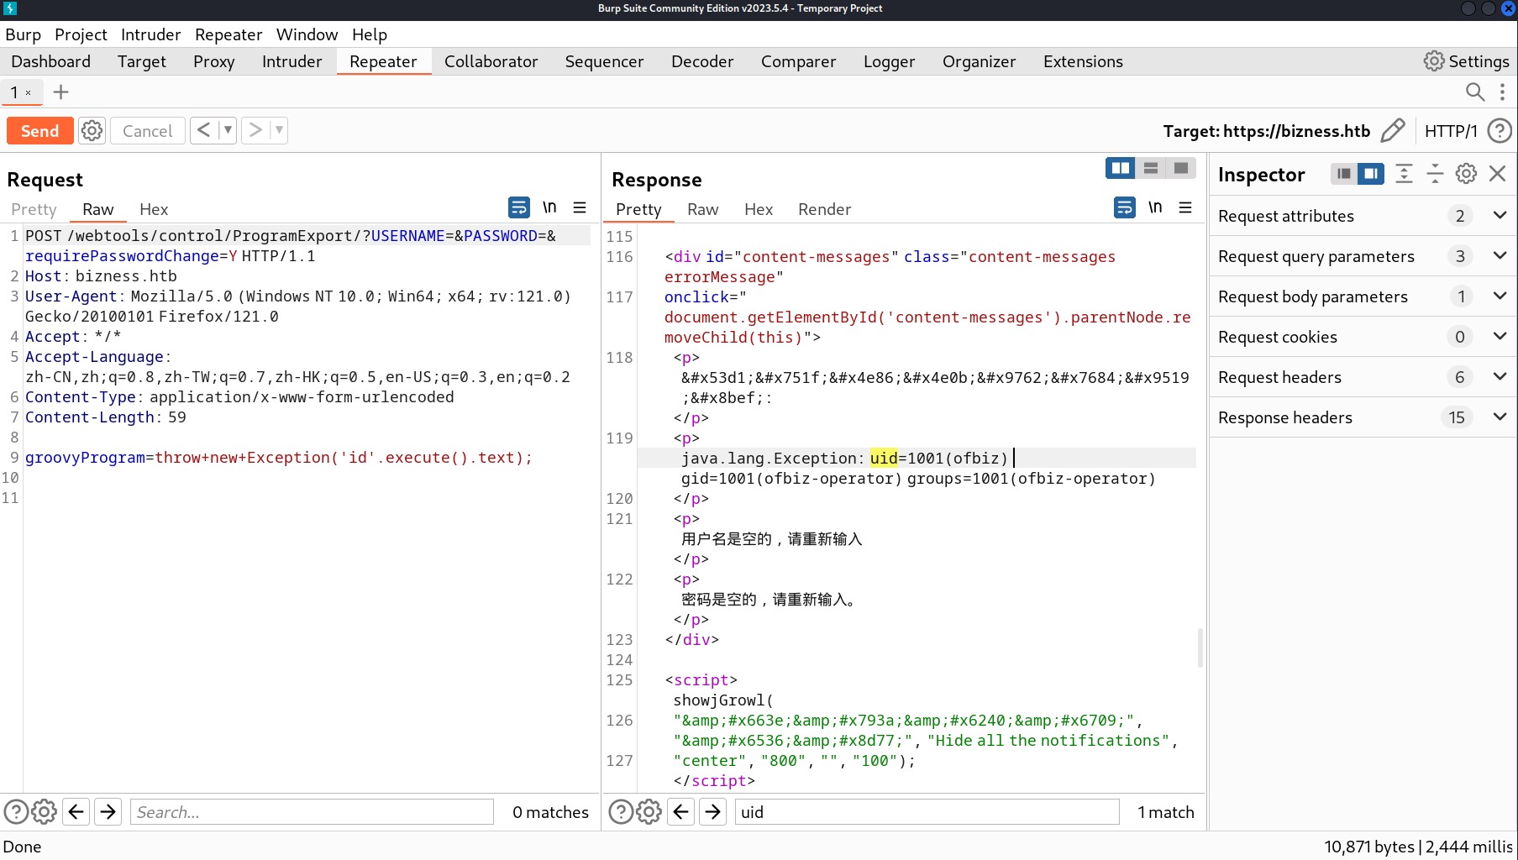1518x860 pixels.
Task: Send the request
Action: pyautogui.click(x=39, y=131)
